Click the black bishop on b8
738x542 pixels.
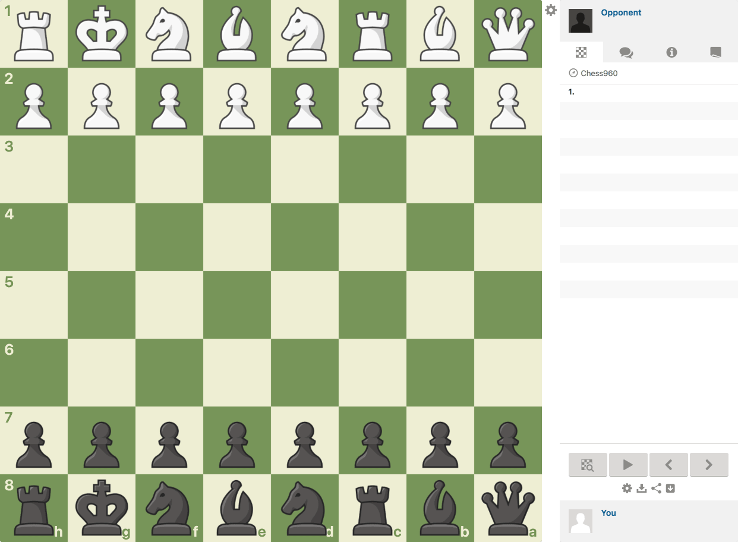pyautogui.click(x=440, y=508)
